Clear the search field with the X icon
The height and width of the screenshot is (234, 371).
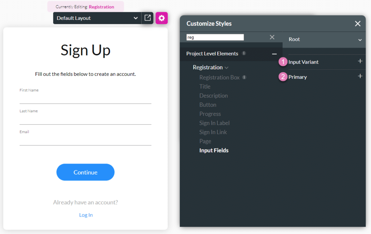[x=272, y=37]
